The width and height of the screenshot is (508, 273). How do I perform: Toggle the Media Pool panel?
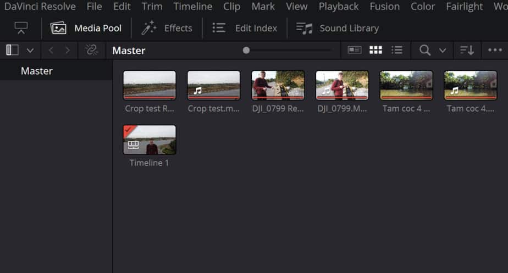(x=86, y=28)
